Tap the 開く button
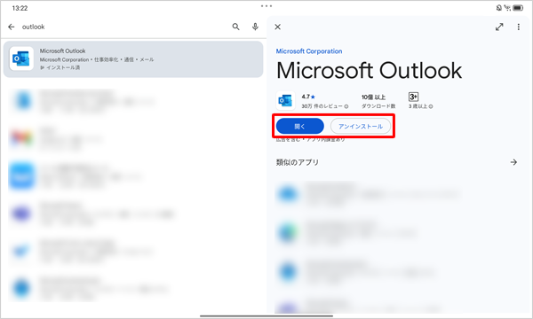The image size is (533, 319). (300, 126)
